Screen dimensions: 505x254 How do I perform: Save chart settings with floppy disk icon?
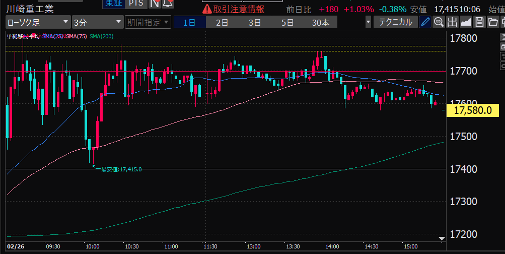[479, 22]
